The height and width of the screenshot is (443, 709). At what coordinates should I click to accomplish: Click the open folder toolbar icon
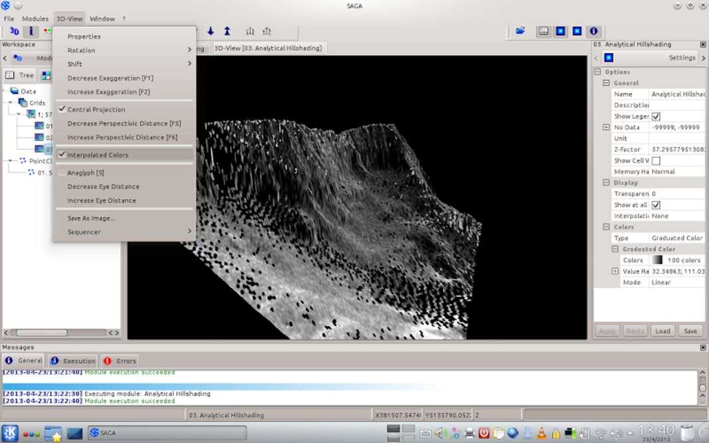point(520,31)
